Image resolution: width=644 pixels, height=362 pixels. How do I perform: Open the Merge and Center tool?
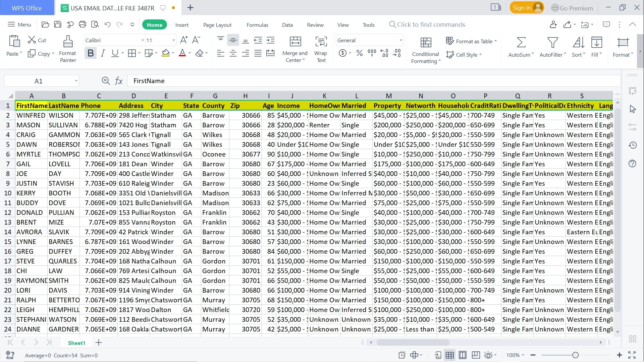click(295, 47)
